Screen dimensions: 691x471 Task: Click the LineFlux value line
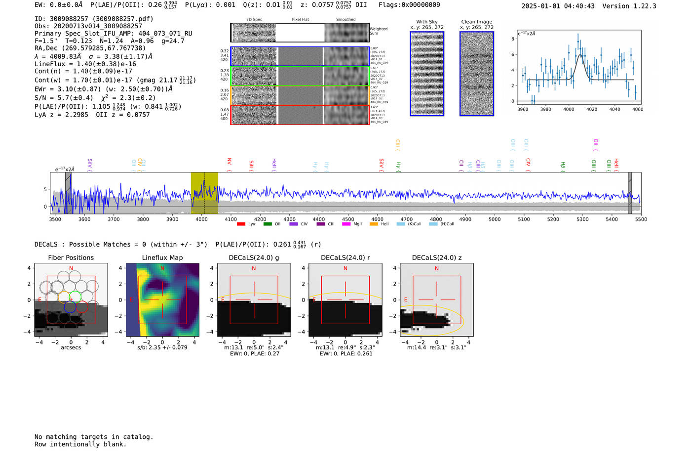click(x=85, y=64)
